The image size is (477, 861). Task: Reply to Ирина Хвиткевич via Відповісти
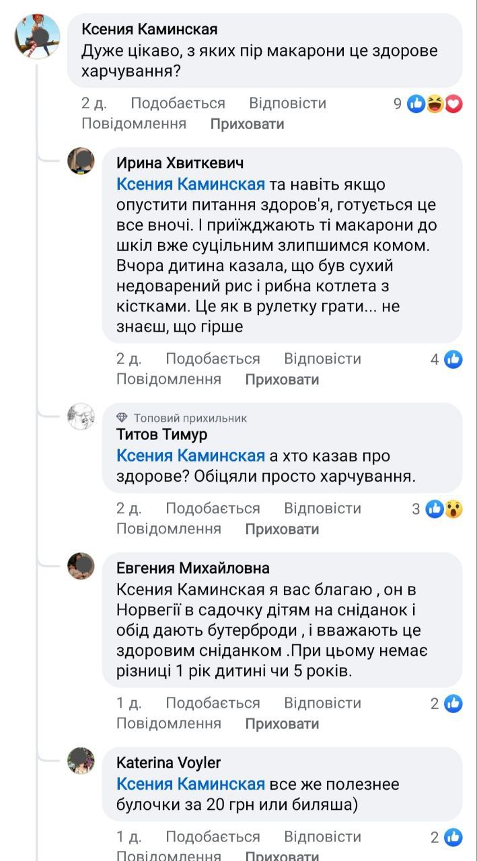click(322, 359)
